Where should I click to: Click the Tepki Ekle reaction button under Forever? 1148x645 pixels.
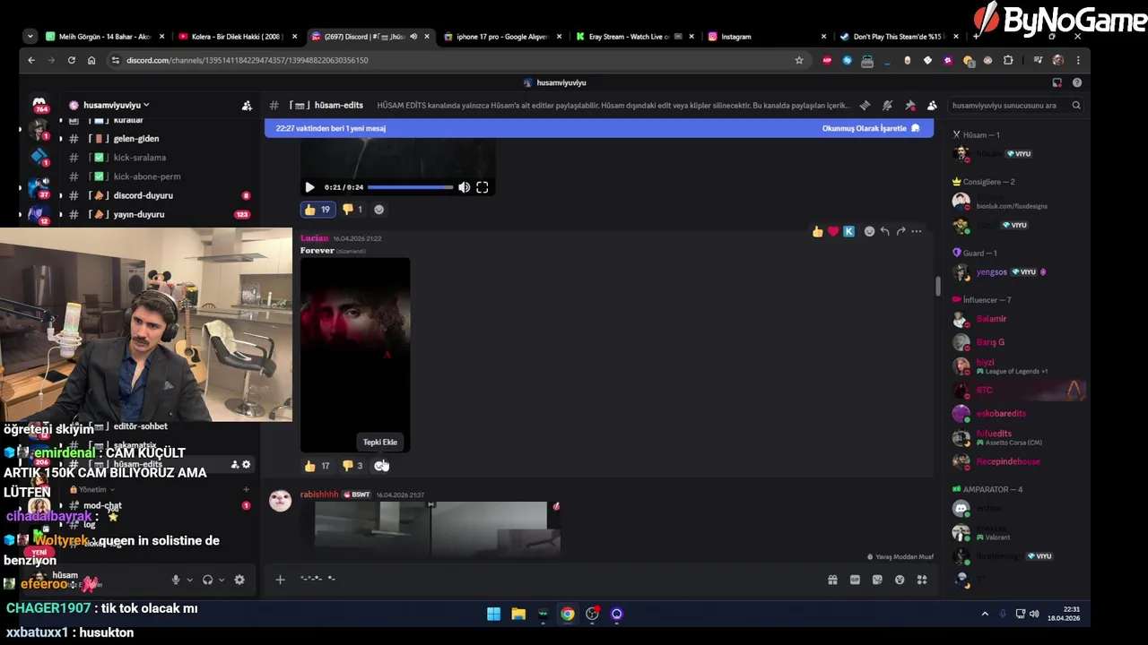click(381, 466)
